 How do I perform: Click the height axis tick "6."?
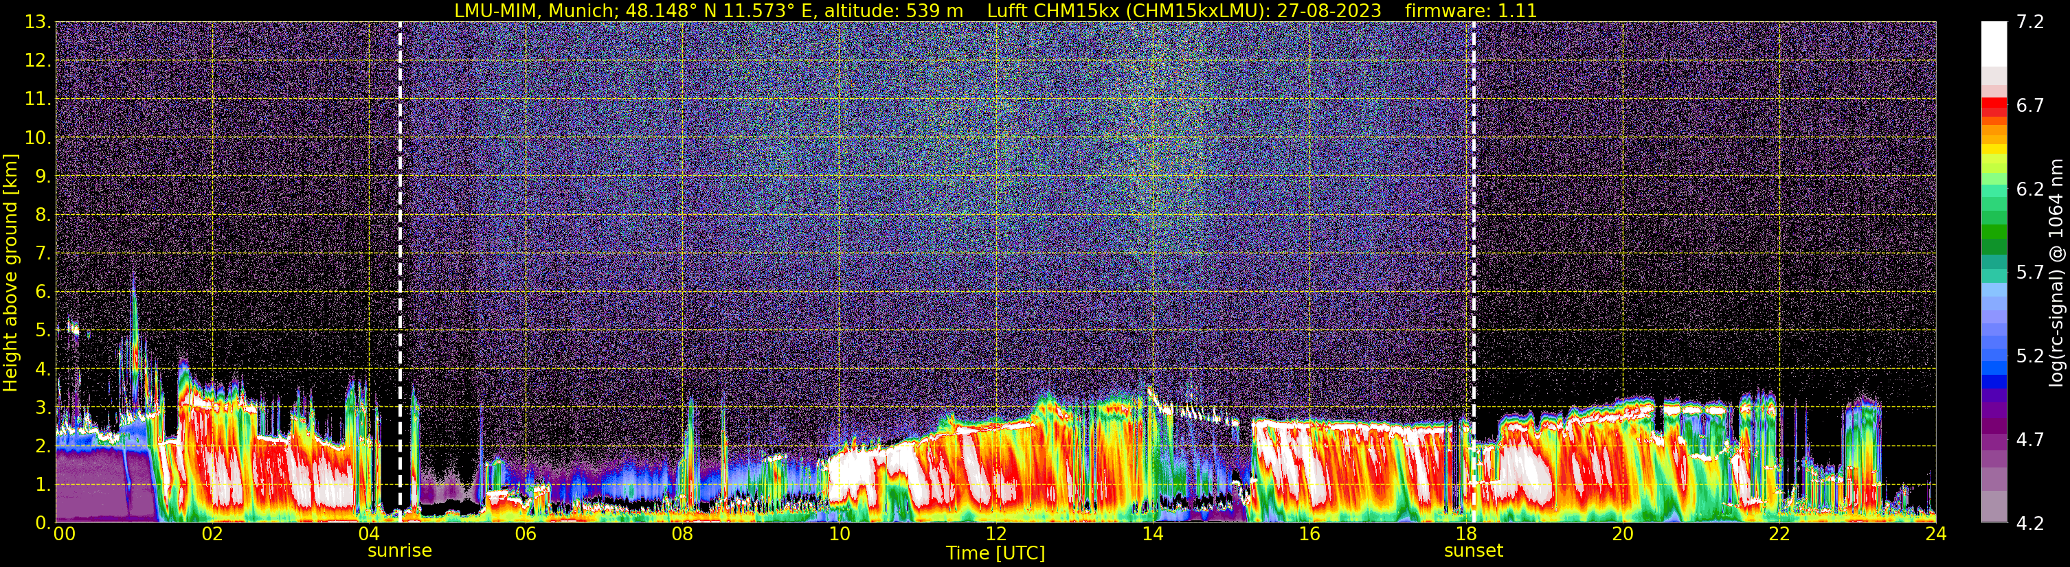coord(44,292)
